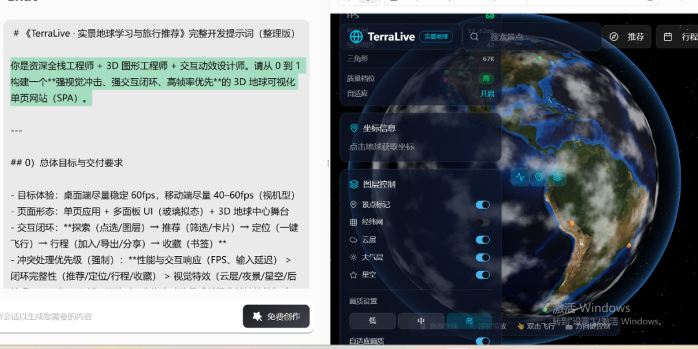Open the 行程 itinerary tab
Screen dimensions: 698x349
pos(679,37)
